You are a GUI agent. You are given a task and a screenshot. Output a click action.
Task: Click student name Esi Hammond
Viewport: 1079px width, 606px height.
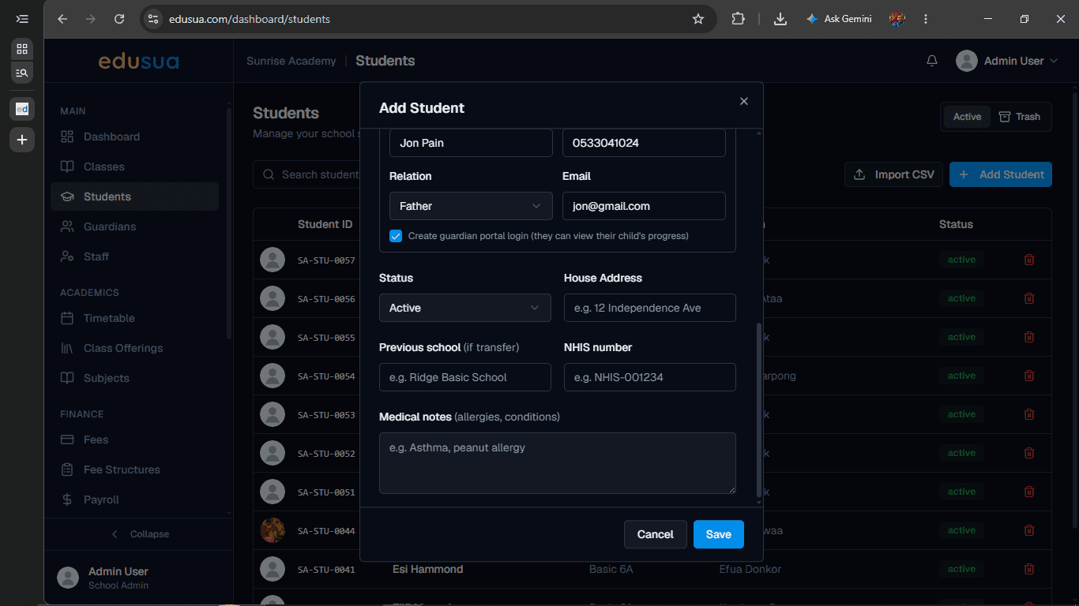[428, 569]
